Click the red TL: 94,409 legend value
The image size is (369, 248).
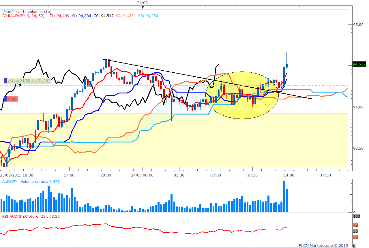pyautogui.click(x=59, y=16)
